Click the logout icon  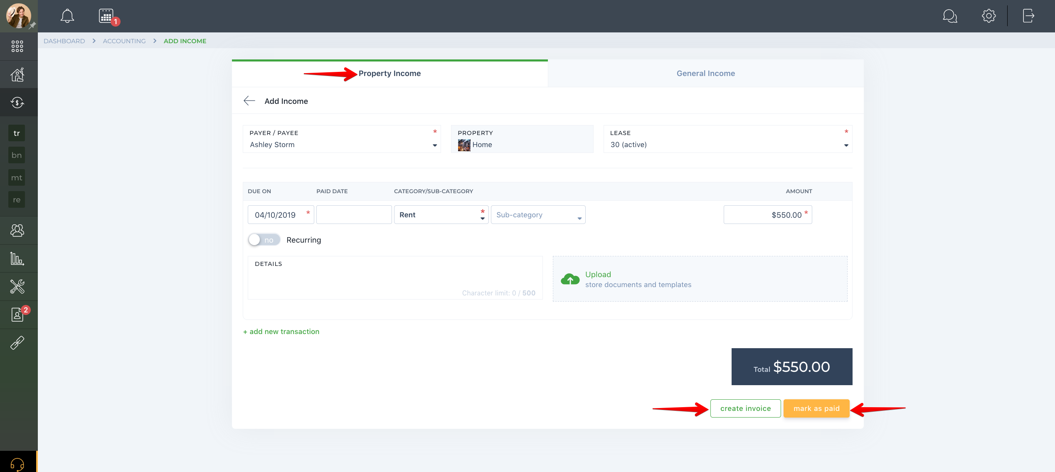(1028, 16)
